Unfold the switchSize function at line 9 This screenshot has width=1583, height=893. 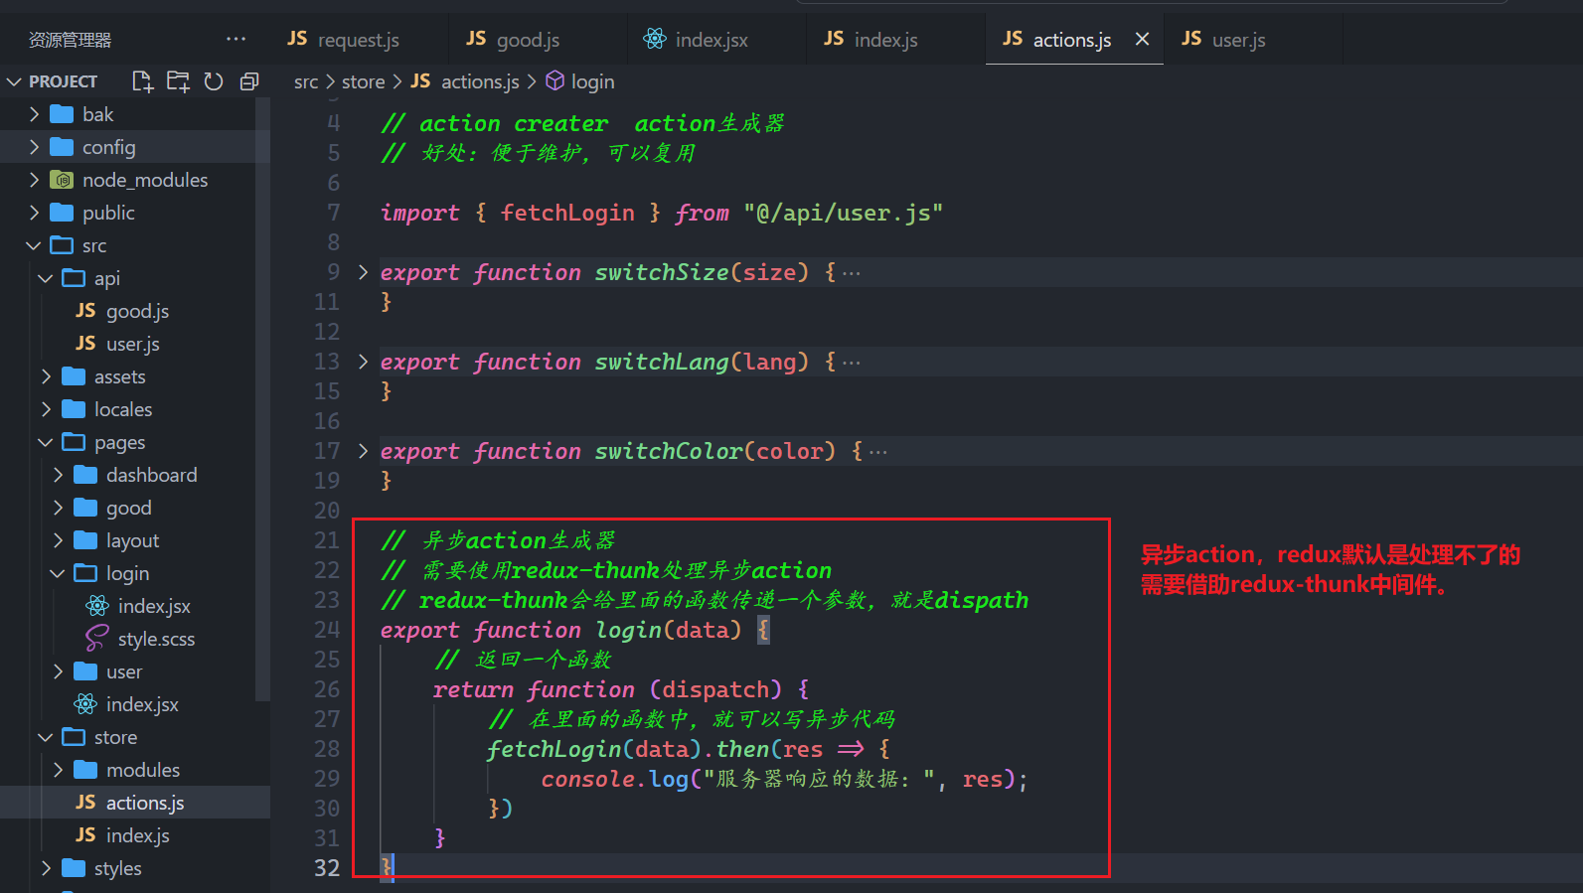(363, 272)
